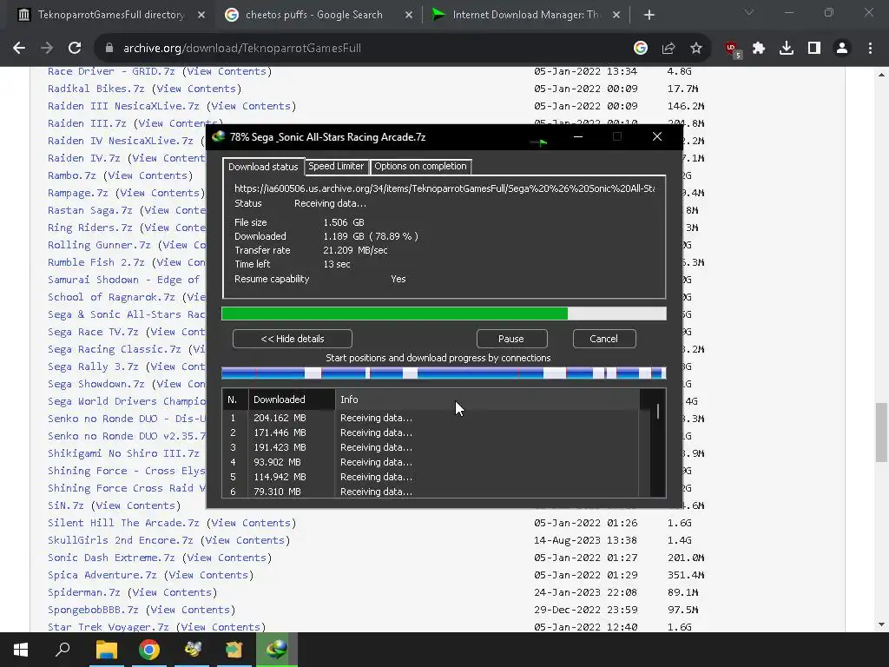Viewport: 889px width, 667px height.
Task: Switch to cheetos puffs Google Search tab
Action: coord(313,15)
